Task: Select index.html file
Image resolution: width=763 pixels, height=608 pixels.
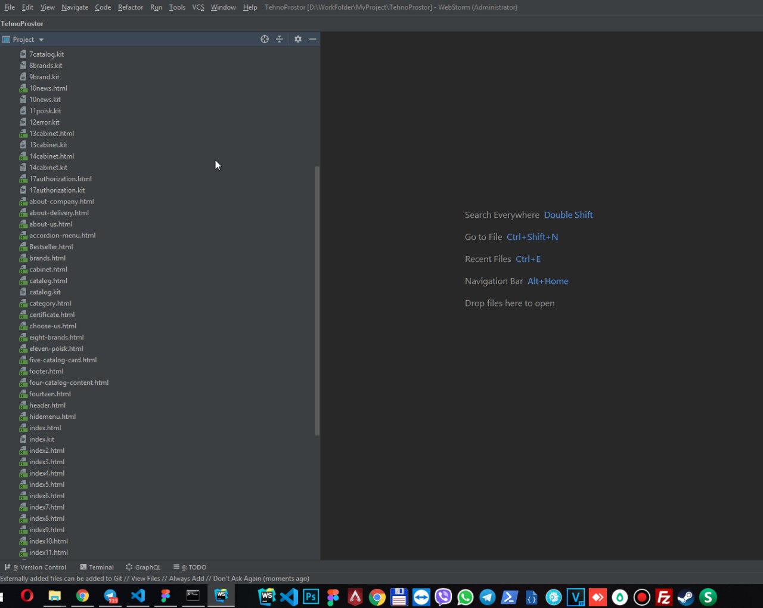Action: (45, 428)
